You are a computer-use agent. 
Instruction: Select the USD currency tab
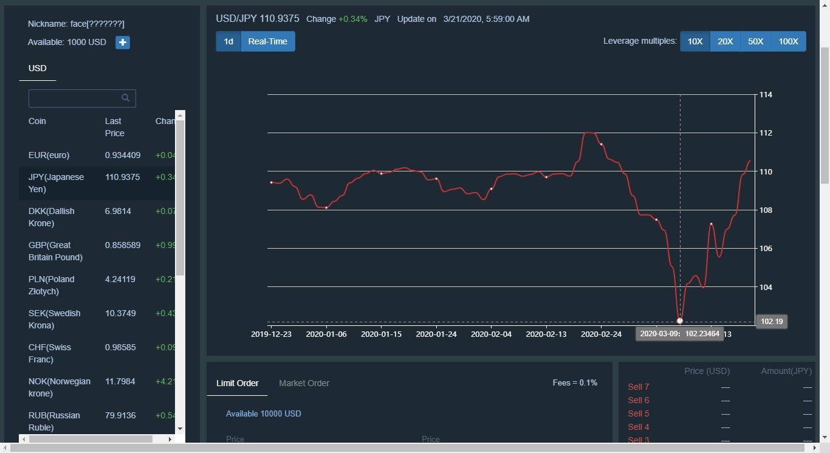coord(38,68)
